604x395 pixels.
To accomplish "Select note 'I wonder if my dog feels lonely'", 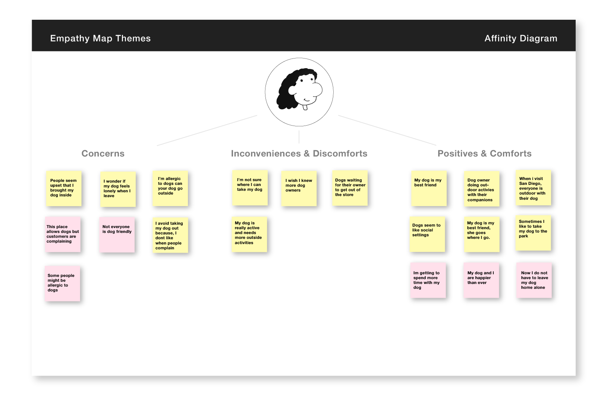I will coord(118,189).
